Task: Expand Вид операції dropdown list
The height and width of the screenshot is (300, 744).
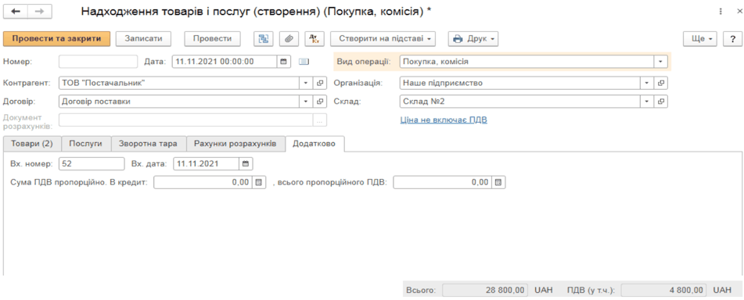Action: pyautogui.click(x=660, y=62)
